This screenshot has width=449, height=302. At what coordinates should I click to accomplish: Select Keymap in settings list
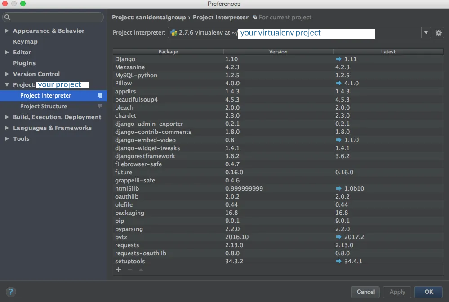(25, 41)
